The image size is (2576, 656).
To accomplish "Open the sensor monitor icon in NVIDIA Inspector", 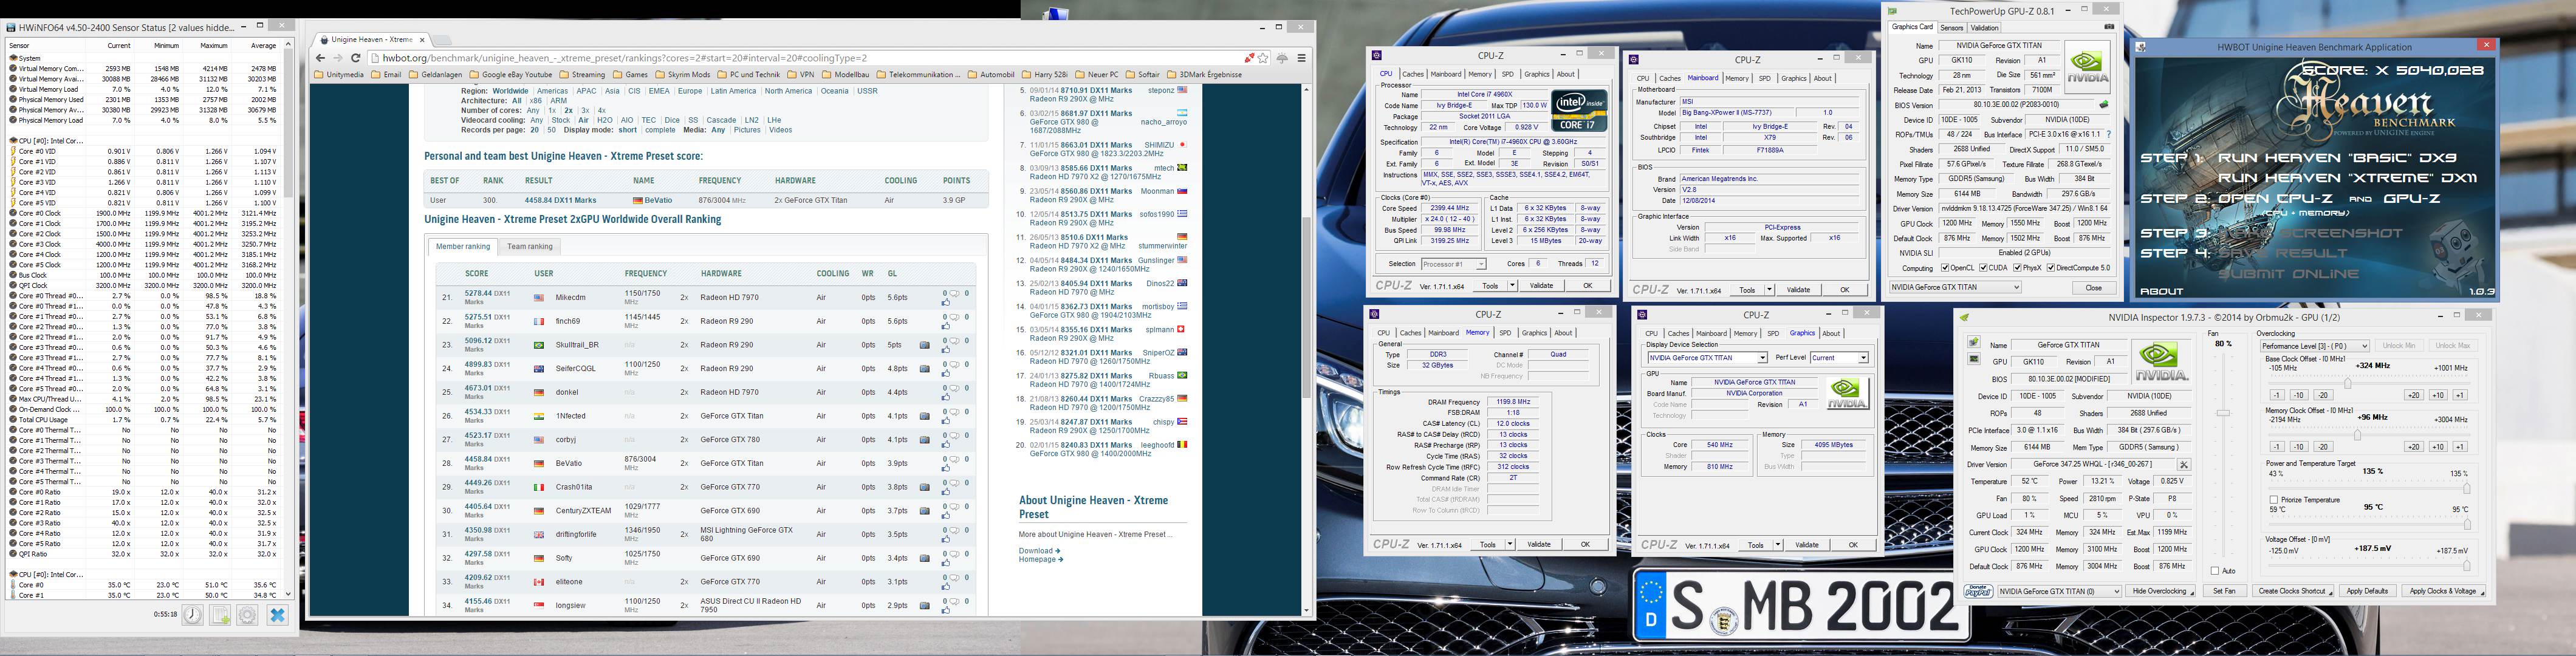I will [1974, 360].
